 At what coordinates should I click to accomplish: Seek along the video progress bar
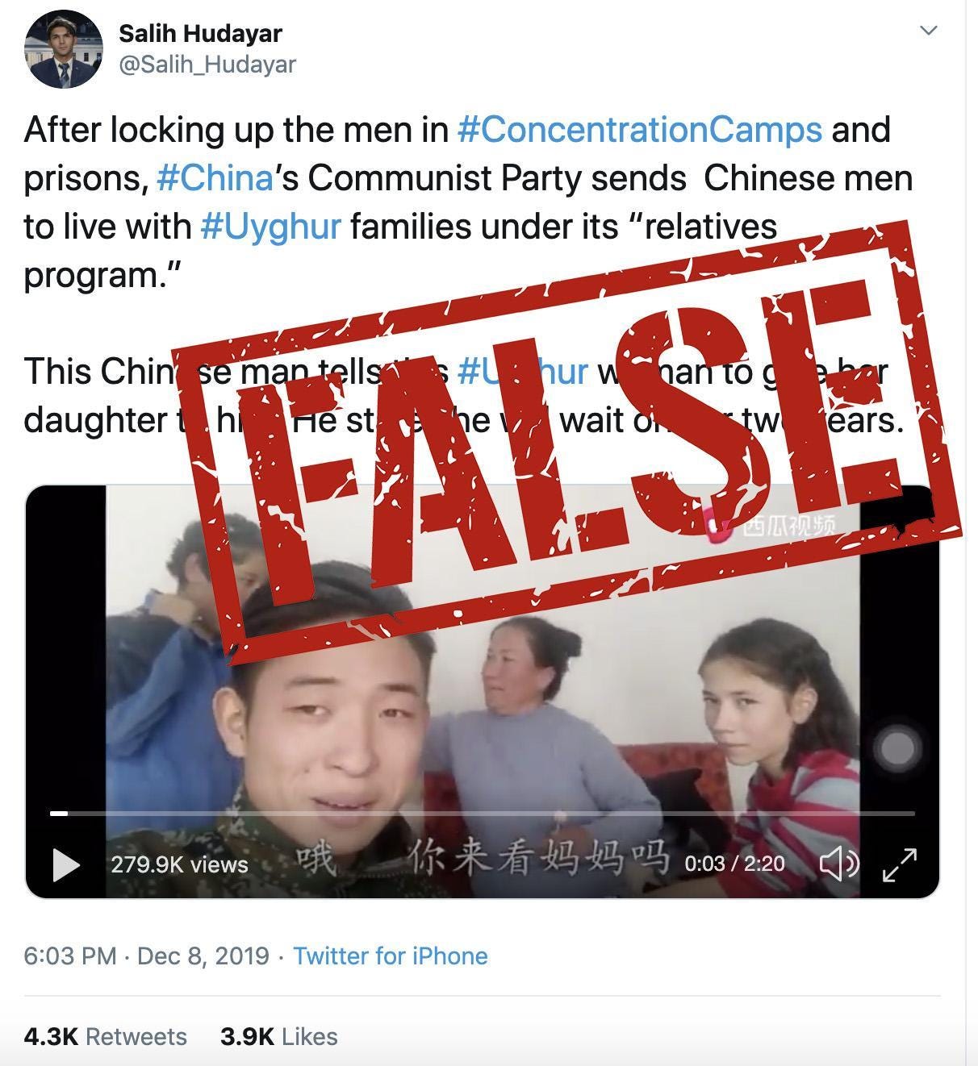483,814
